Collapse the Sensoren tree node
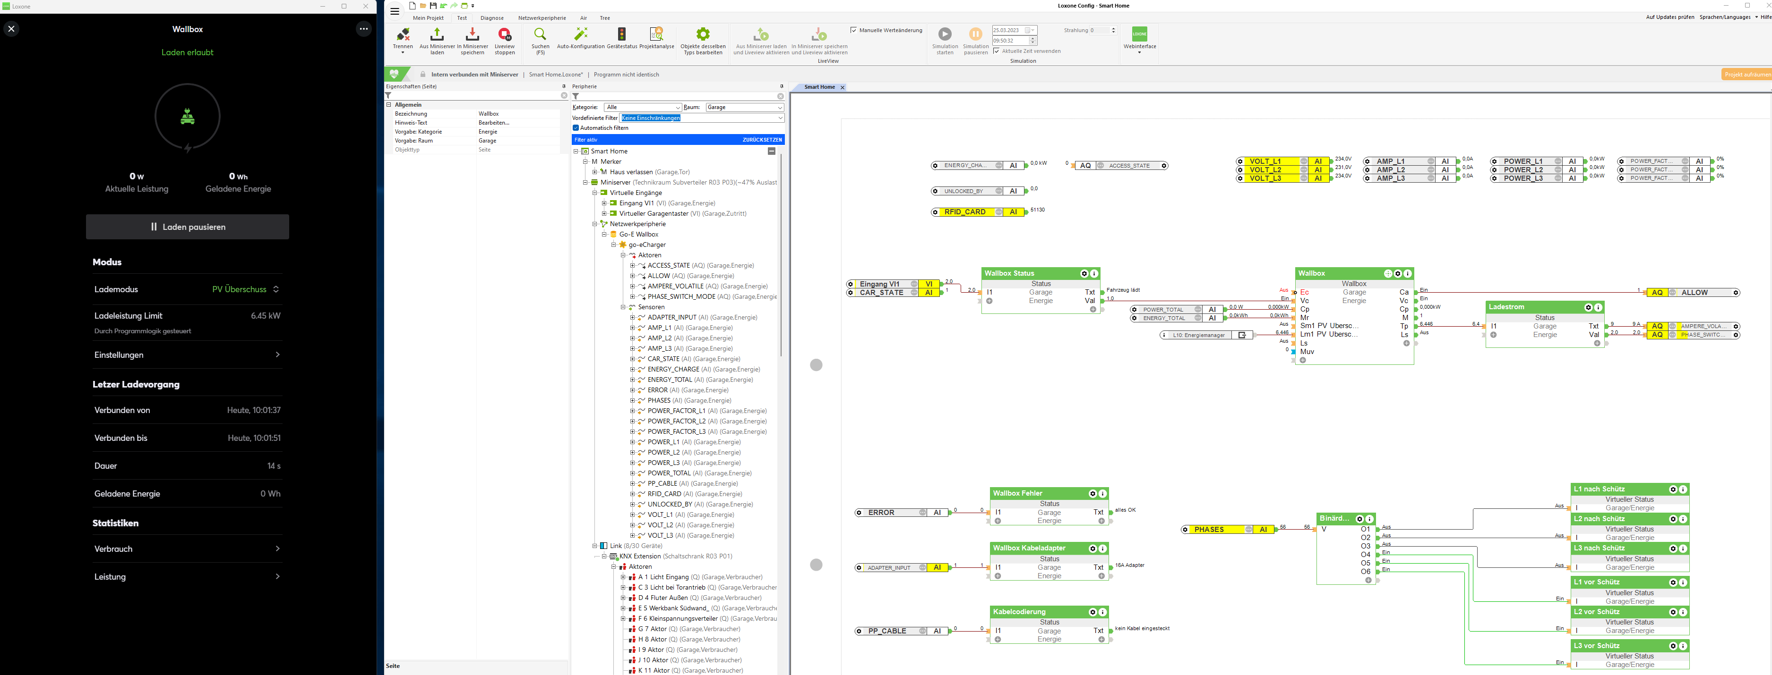 [x=623, y=307]
